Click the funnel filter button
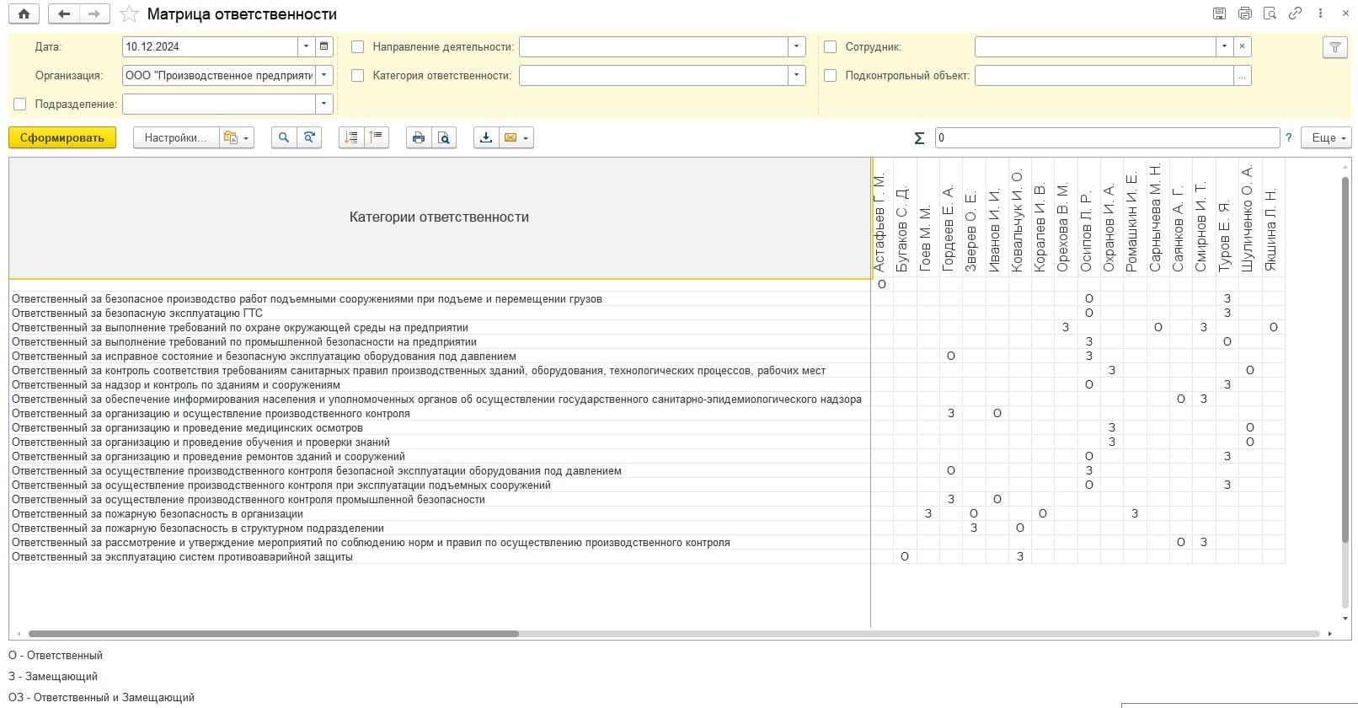 1334,47
